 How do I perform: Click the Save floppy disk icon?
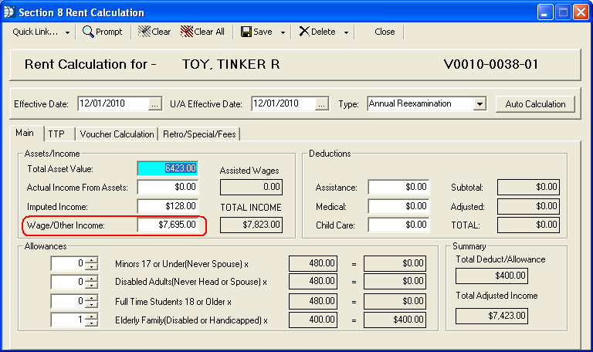[246, 32]
